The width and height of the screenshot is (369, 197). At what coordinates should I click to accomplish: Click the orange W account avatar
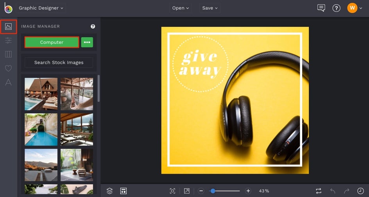point(352,8)
